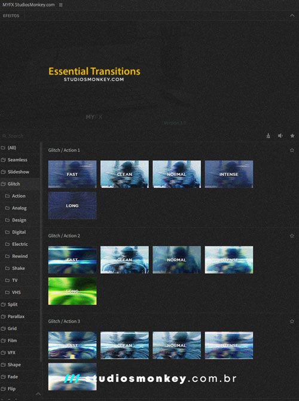Select the Electric subfolder
The width and height of the screenshot is (299, 401).
point(20,244)
